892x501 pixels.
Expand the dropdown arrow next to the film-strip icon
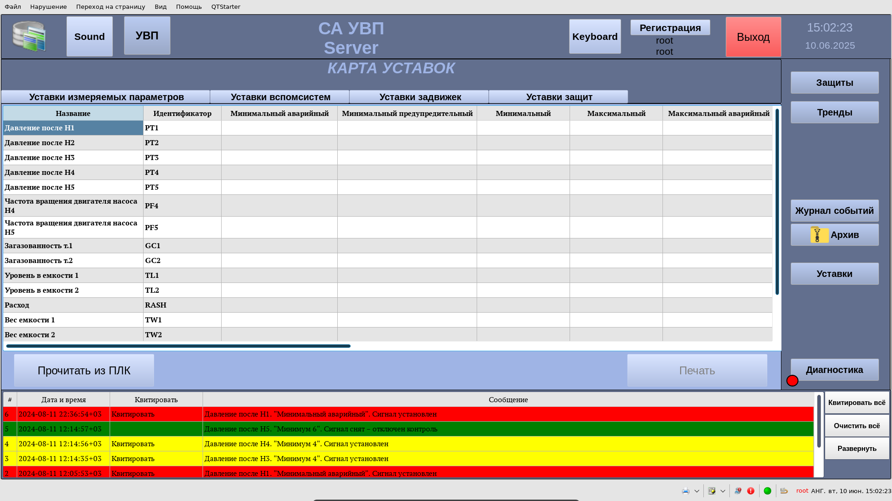pyautogui.click(x=722, y=491)
